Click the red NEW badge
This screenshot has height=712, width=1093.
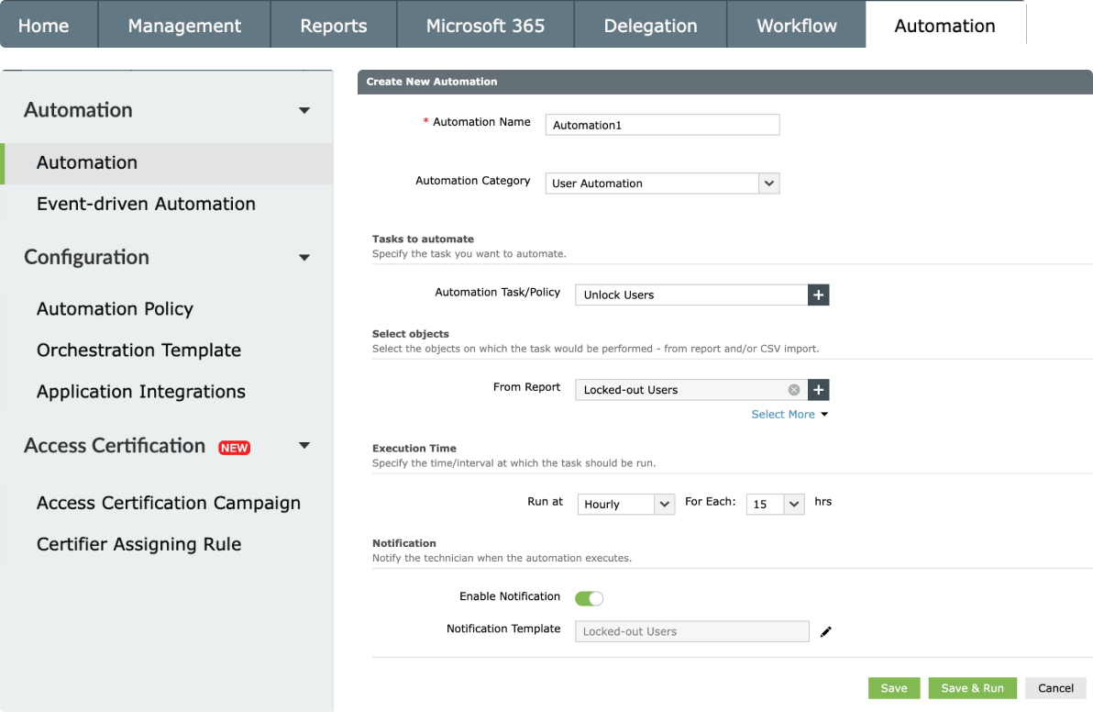(234, 448)
